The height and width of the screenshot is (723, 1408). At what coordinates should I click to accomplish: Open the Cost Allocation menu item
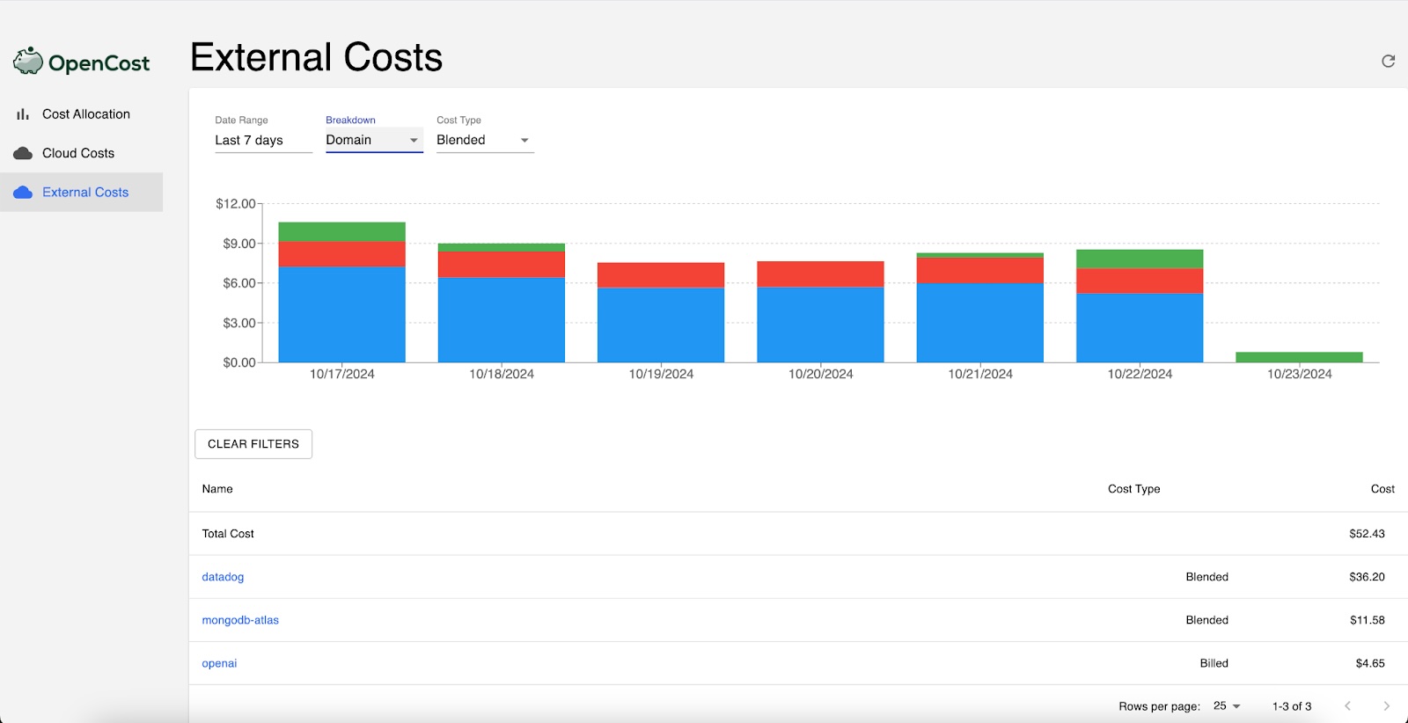(x=85, y=114)
